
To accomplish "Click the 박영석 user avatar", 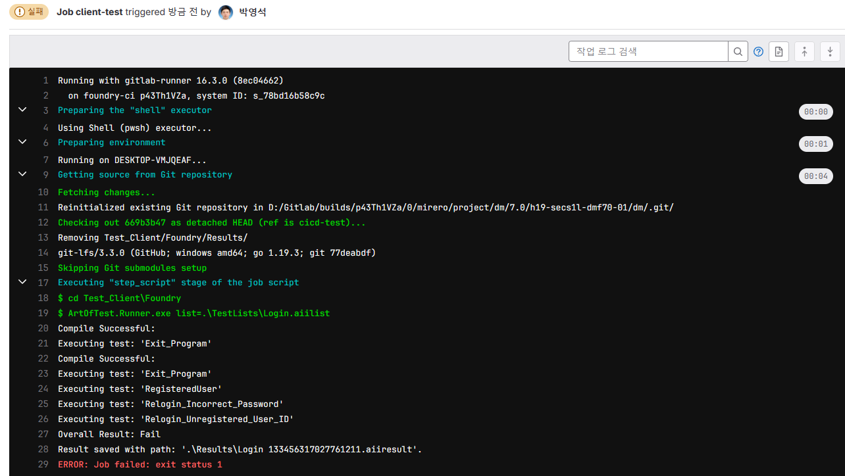I will (x=226, y=12).
